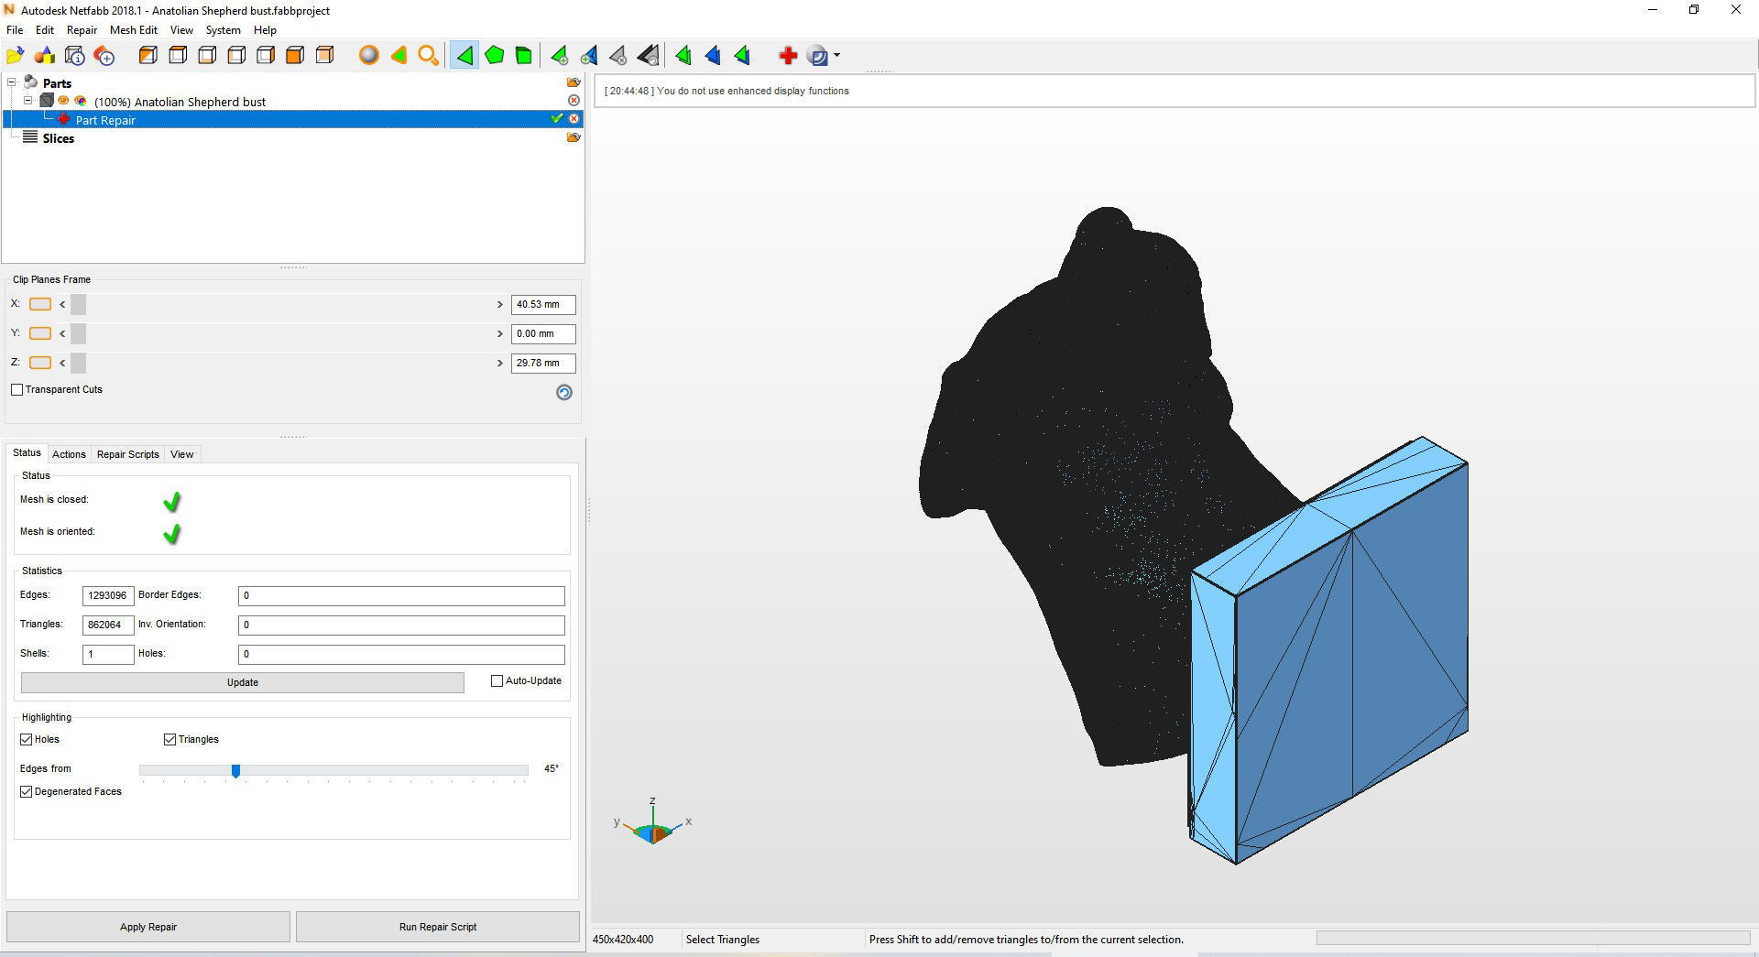1759x957 pixels.
Task: Click the add triangle tool icon
Action: tap(559, 56)
